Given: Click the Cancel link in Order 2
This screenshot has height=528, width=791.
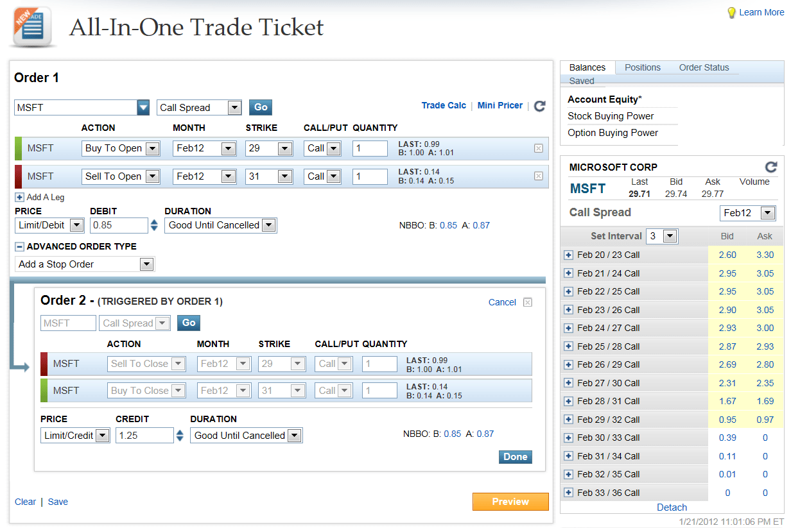Looking at the screenshot, I should tap(502, 302).
